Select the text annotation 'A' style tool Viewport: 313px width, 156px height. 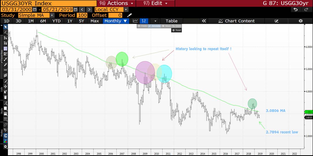pyautogui.click(x=5, y=103)
